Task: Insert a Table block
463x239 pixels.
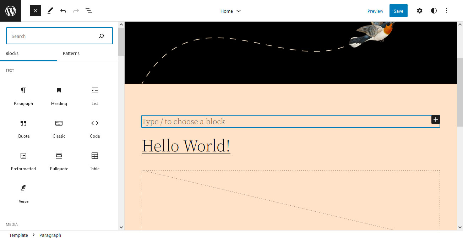Action: [x=94, y=161]
